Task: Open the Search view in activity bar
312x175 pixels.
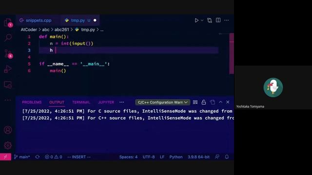Action: coord(8,37)
